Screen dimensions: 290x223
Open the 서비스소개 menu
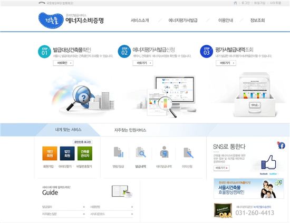140,21
